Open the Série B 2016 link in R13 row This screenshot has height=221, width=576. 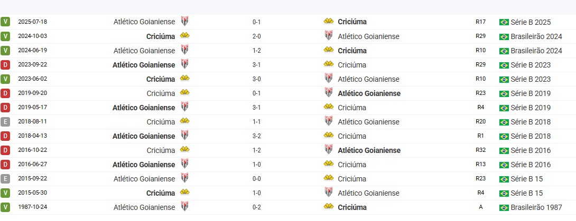tap(531, 165)
